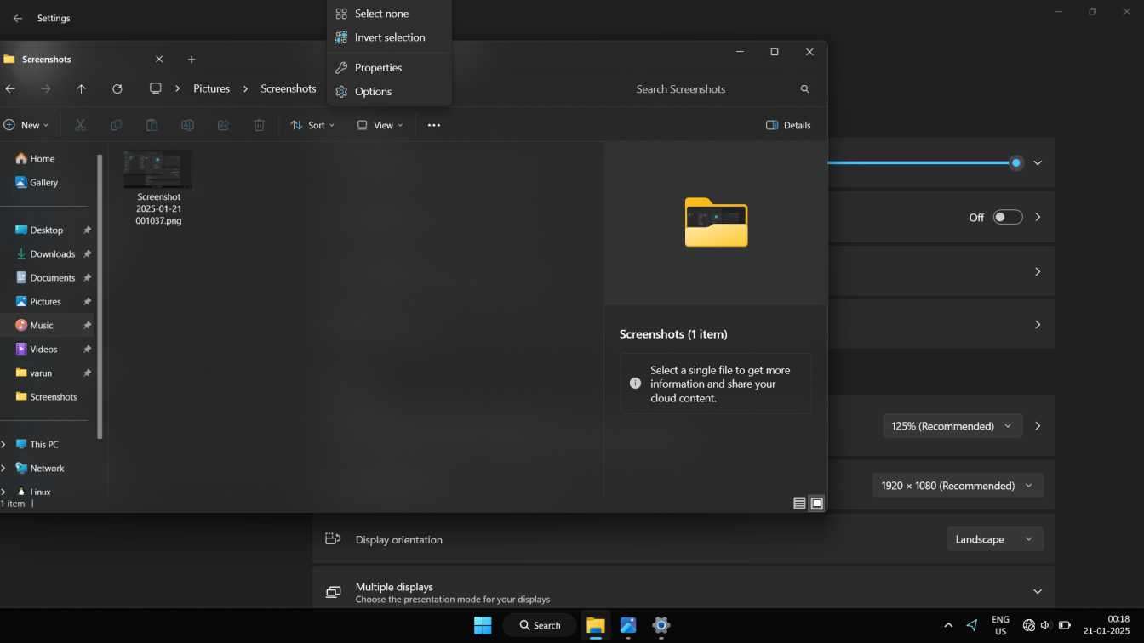This screenshot has height=643, width=1144.
Task: Close the Screenshots tab
Action: (159, 60)
